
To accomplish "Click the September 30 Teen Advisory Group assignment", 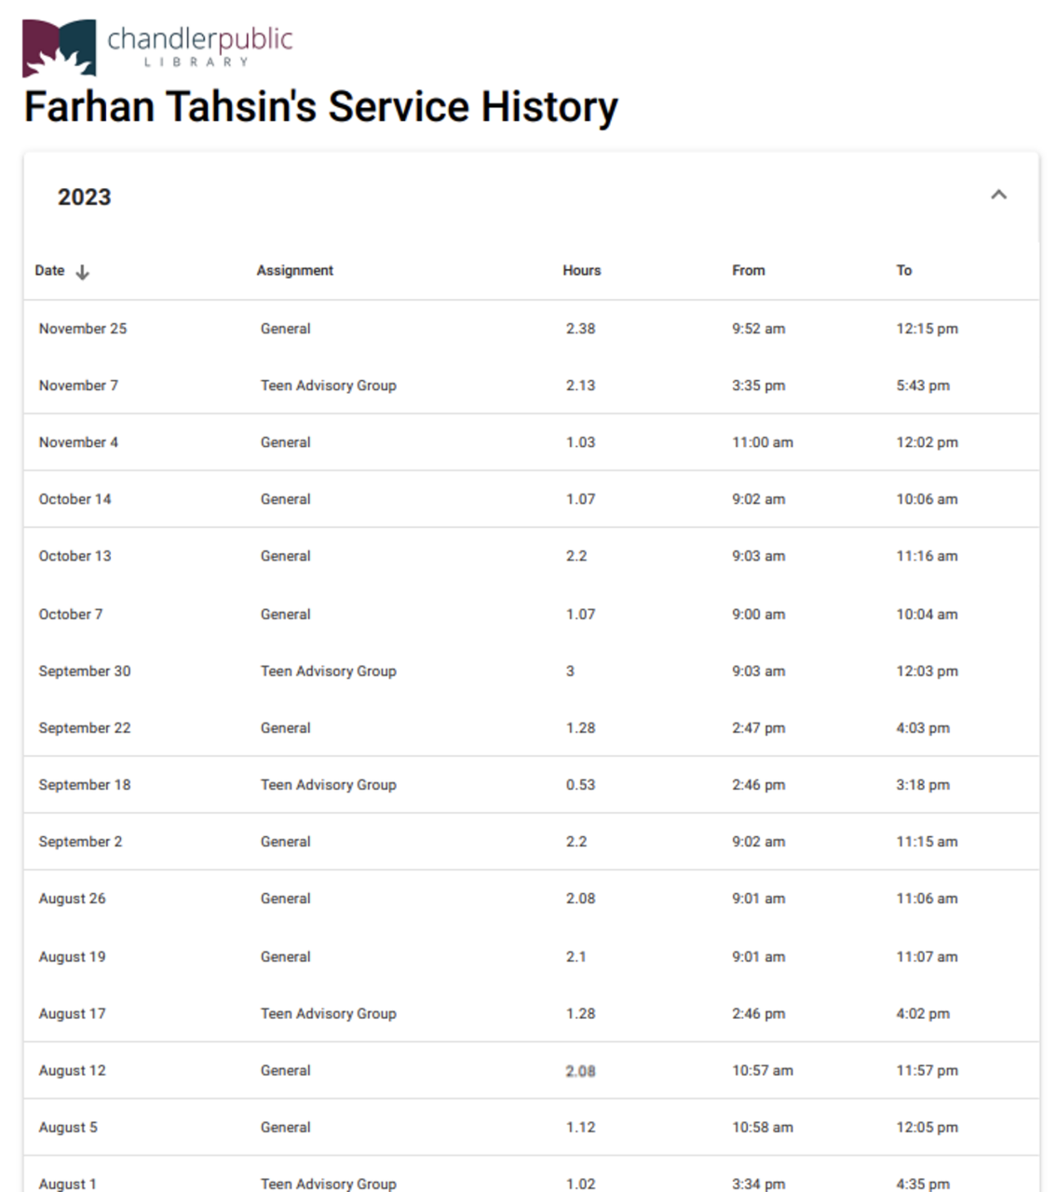I will (x=328, y=671).
